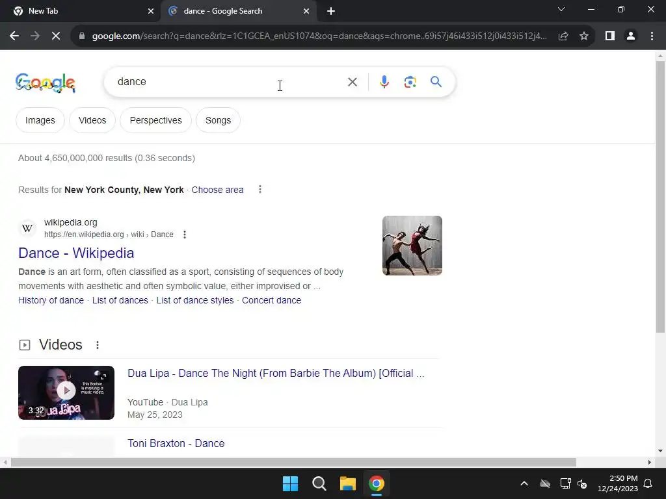Open location results options menu

(x=260, y=190)
